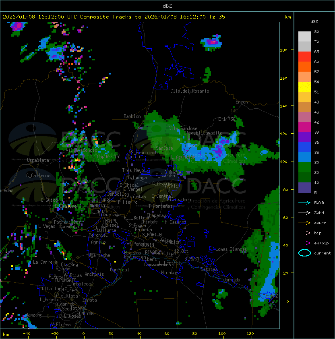Click the UTC Composite Tracks timestamp header
The height and width of the screenshot is (339, 335).
coord(114,17)
